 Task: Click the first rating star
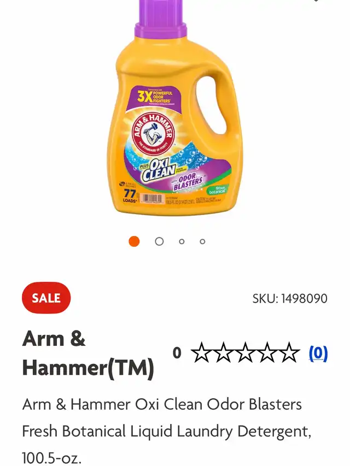[202, 352]
